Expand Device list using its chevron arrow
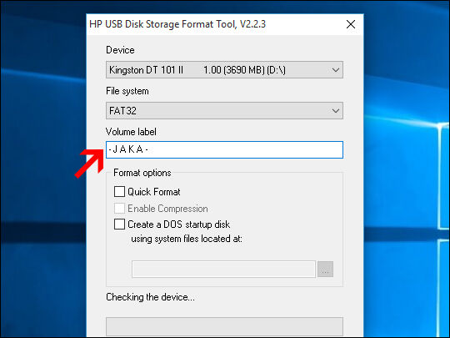This screenshot has height=338, width=450. coord(335,70)
